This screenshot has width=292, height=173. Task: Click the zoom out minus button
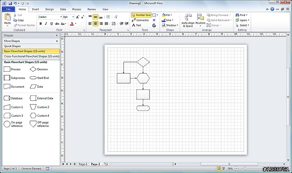236,168
